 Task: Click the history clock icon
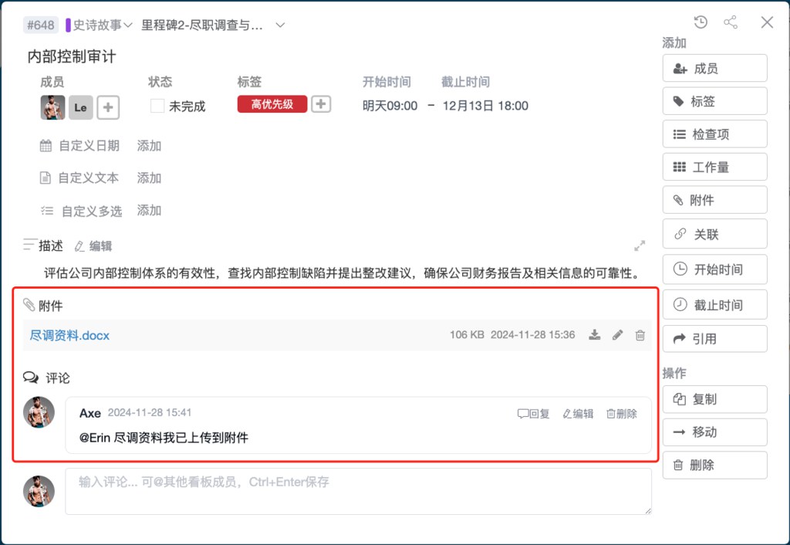coord(701,22)
